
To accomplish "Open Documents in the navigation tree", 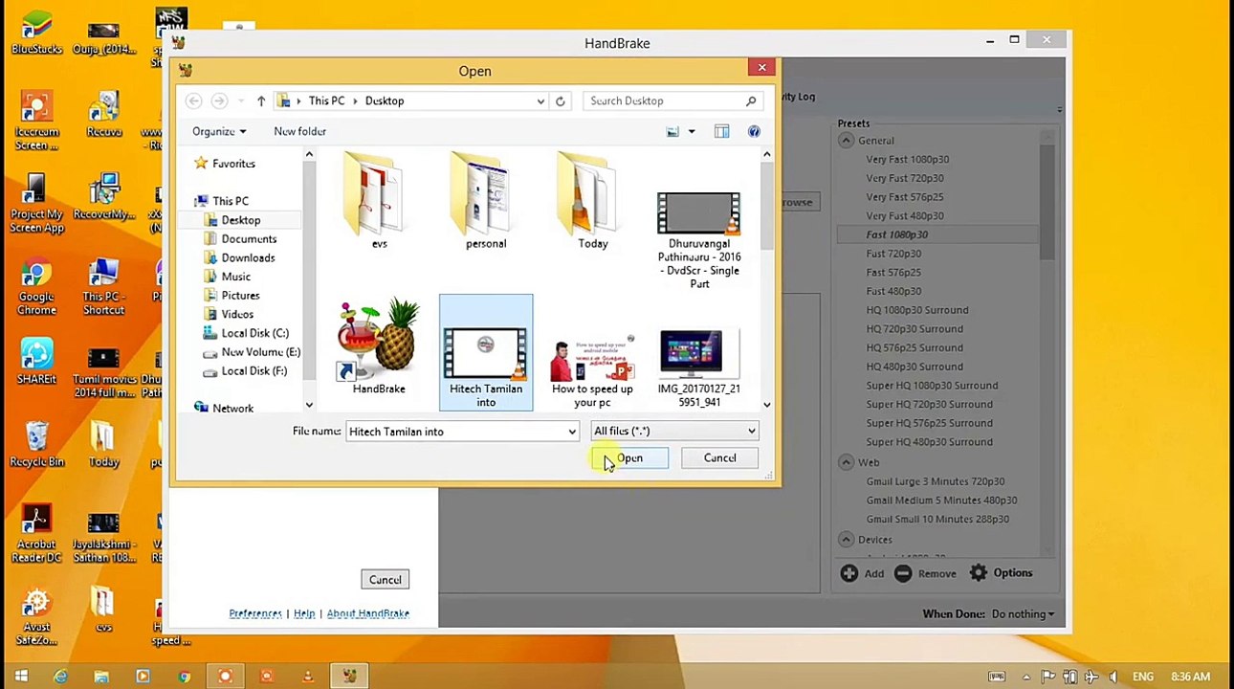I will pyautogui.click(x=249, y=239).
